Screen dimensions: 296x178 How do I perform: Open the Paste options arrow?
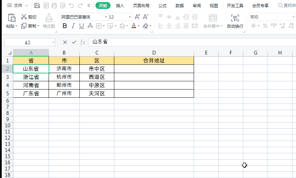16,26
